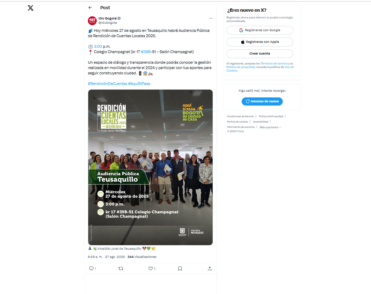371x294 pixels.
Task: Open tagged Alcaldía Local de Teusaquillo account
Action: tap(119, 249)
